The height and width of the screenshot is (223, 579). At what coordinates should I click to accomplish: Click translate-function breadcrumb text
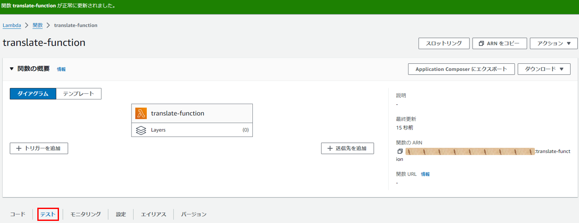(x=76, y=25)
